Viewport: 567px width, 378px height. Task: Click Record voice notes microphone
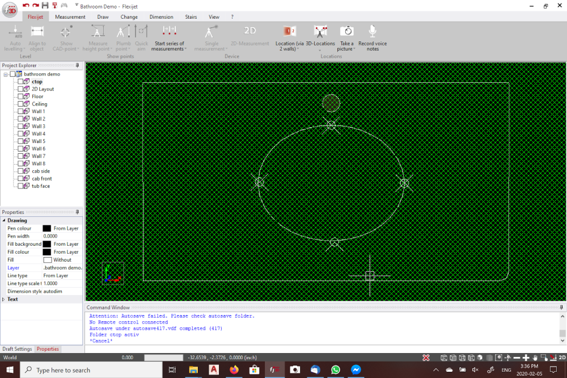373,38
